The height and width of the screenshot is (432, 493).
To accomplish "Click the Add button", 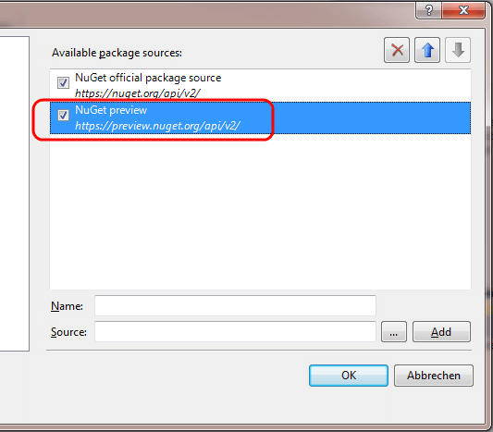I will (x=441, y=332).
